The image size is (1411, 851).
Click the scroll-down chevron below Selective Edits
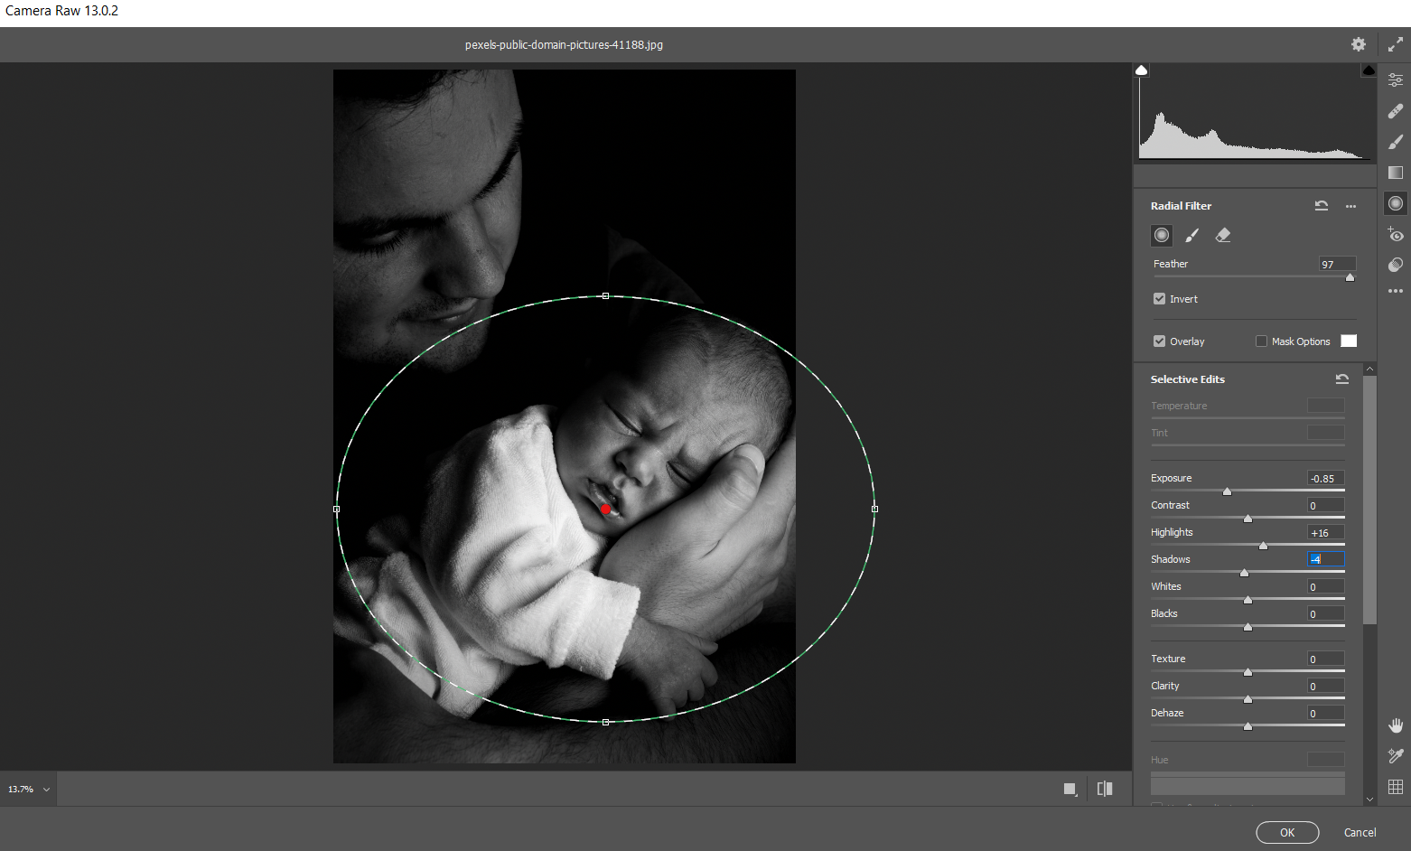(1370, 799)
